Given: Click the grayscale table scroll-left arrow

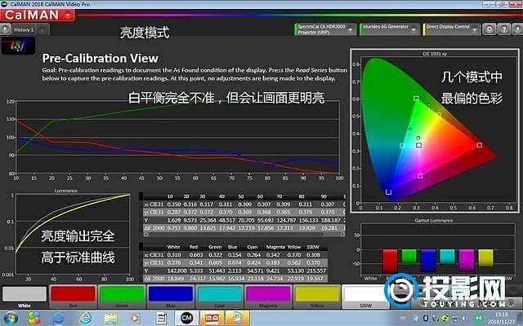Looking at the screenshot, I should [x=145, y=234].
